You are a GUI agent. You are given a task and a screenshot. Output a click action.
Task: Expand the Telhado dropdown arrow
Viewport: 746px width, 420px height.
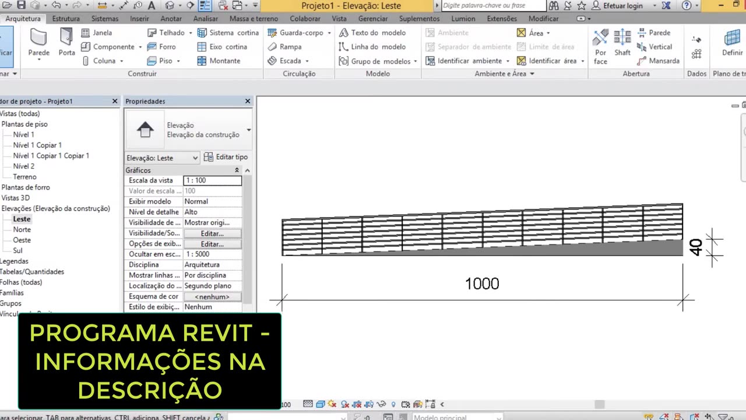(191, 33)
